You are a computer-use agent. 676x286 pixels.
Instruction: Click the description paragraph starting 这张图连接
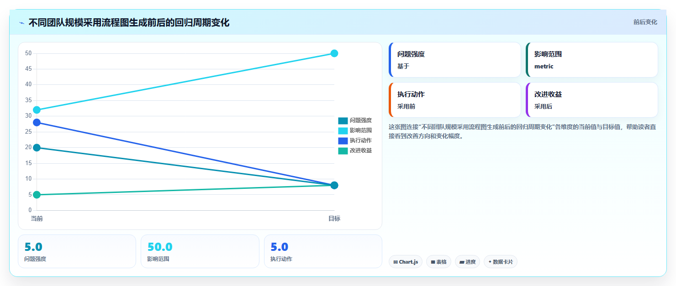click(x=523, y=131)
